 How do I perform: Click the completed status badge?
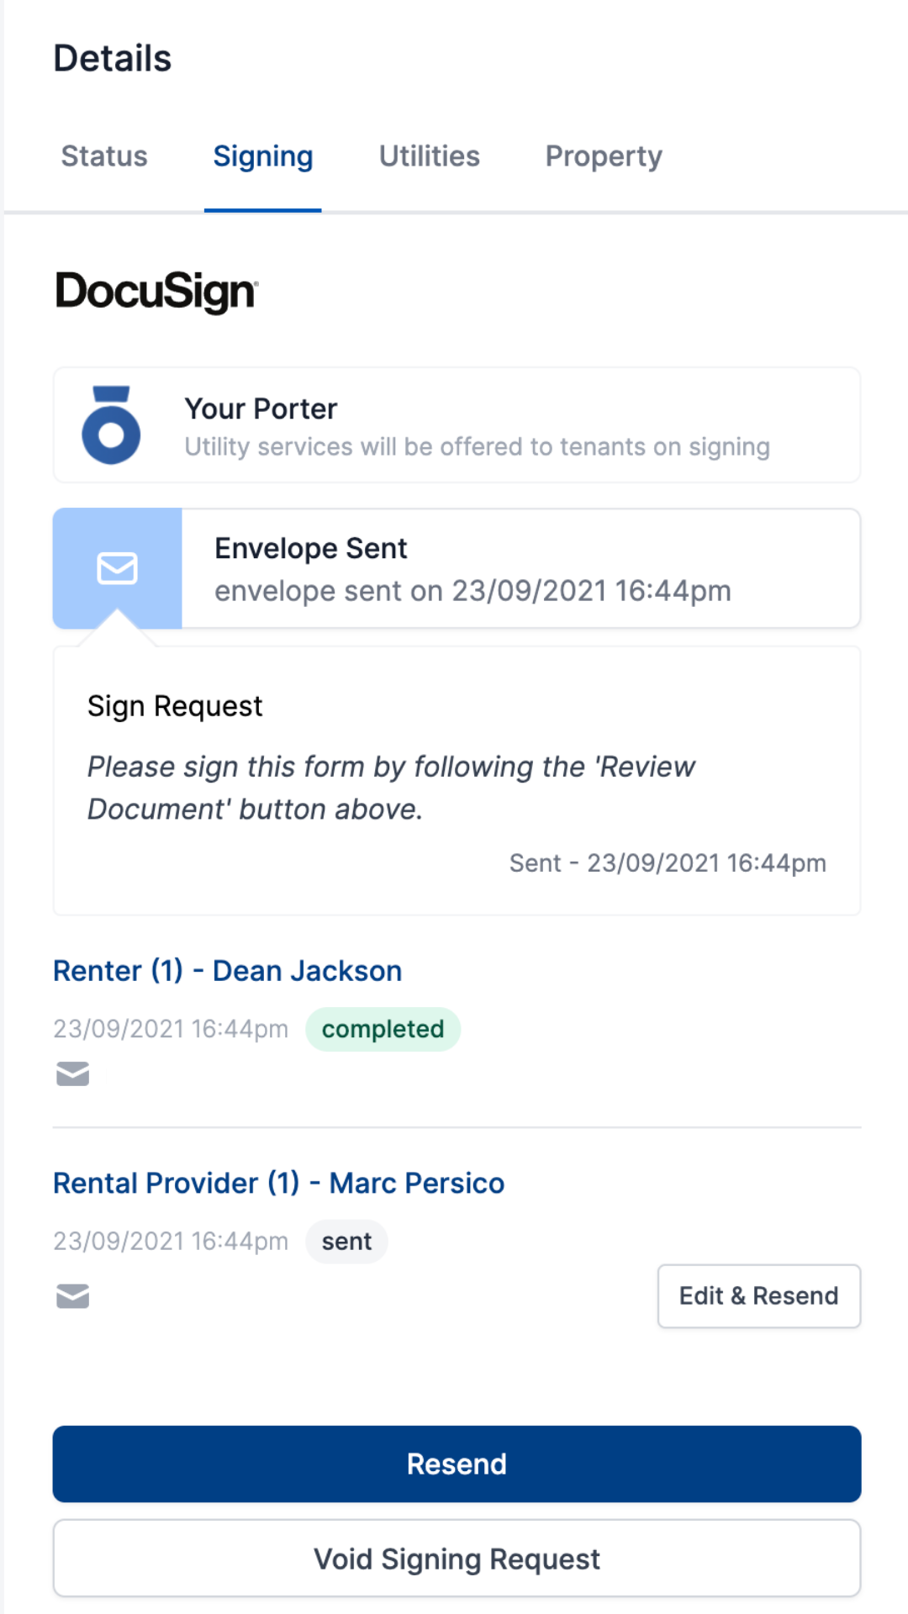pyautogui.click(x=383, y=1028)
